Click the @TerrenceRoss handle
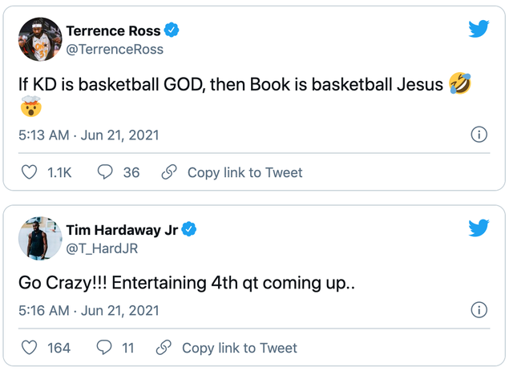This screenshot has width=513, height=371. 115,50
